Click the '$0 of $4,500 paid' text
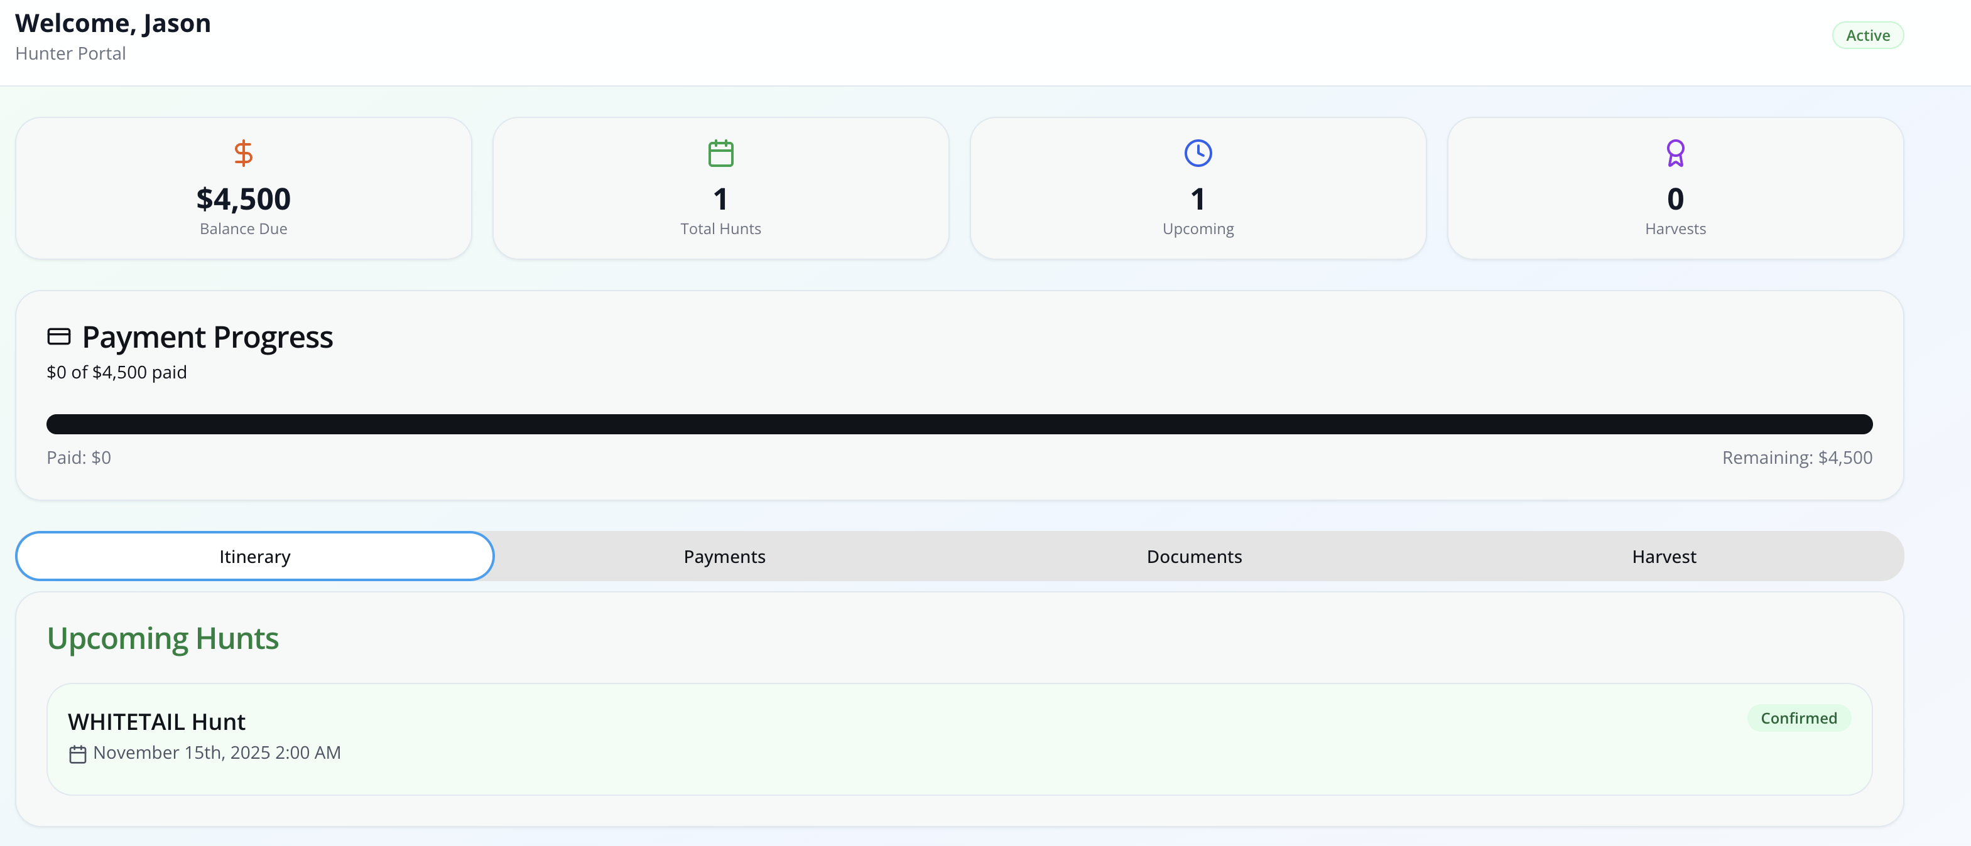Screen dimensions: 1971x846 click(116, 372)
